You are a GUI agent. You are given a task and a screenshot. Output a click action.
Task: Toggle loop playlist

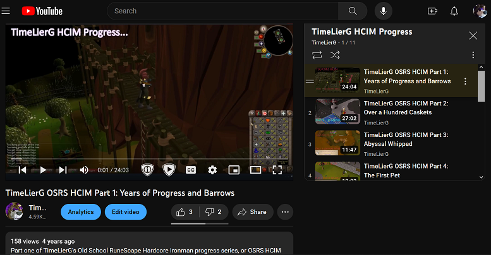(x=317, y=55)
